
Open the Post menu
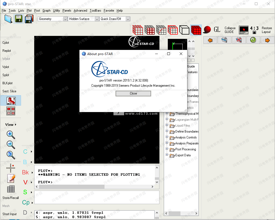coord(37,11)
